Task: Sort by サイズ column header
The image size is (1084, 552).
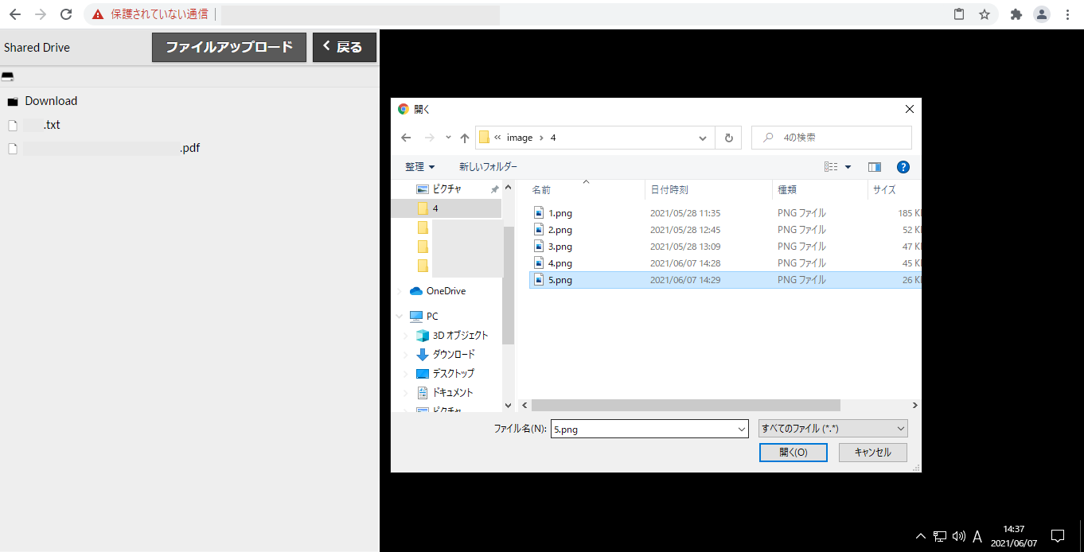Action: [884, 190]
